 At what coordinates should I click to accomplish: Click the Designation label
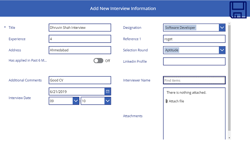(x=132, y=28)
